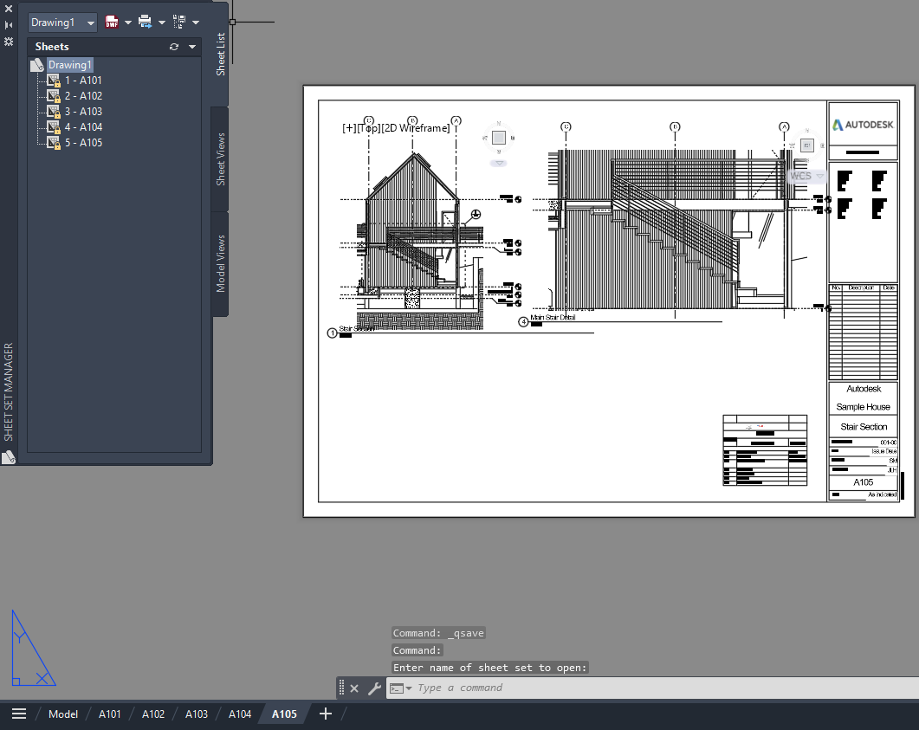Switch to the A103 layout tab
Screen dimensions: 919x730
(x=196, y=714)
